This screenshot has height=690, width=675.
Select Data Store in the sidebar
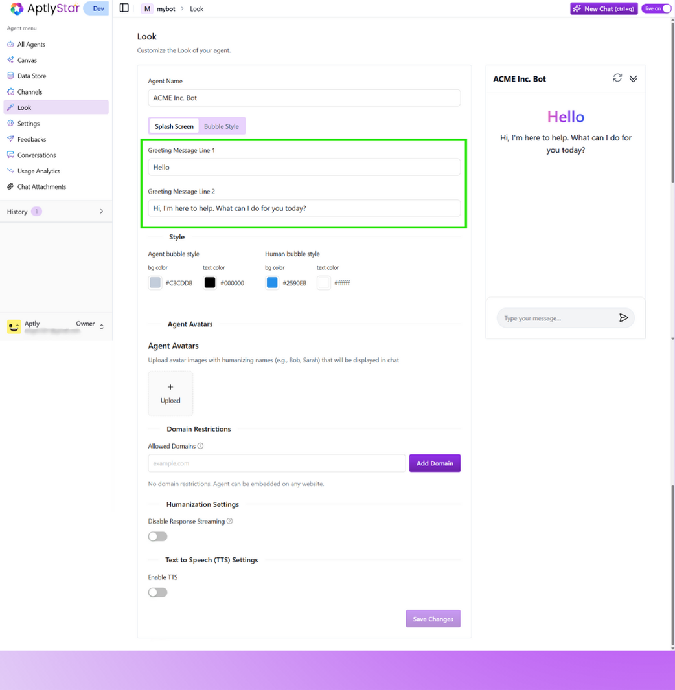30,76
